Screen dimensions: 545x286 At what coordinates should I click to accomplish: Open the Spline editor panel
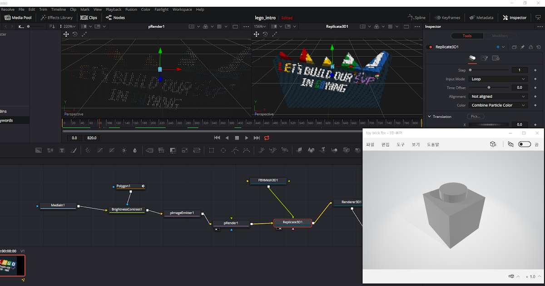416,17
